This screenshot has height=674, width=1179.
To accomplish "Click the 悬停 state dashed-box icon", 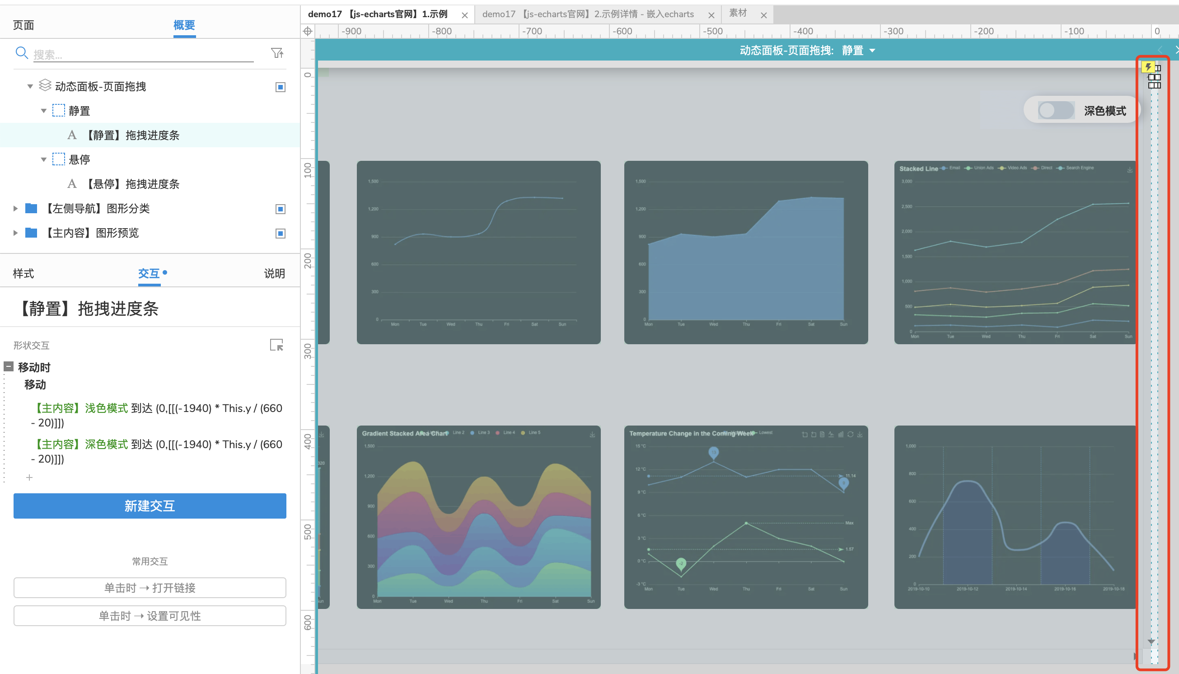I will (x=59, y=159).
